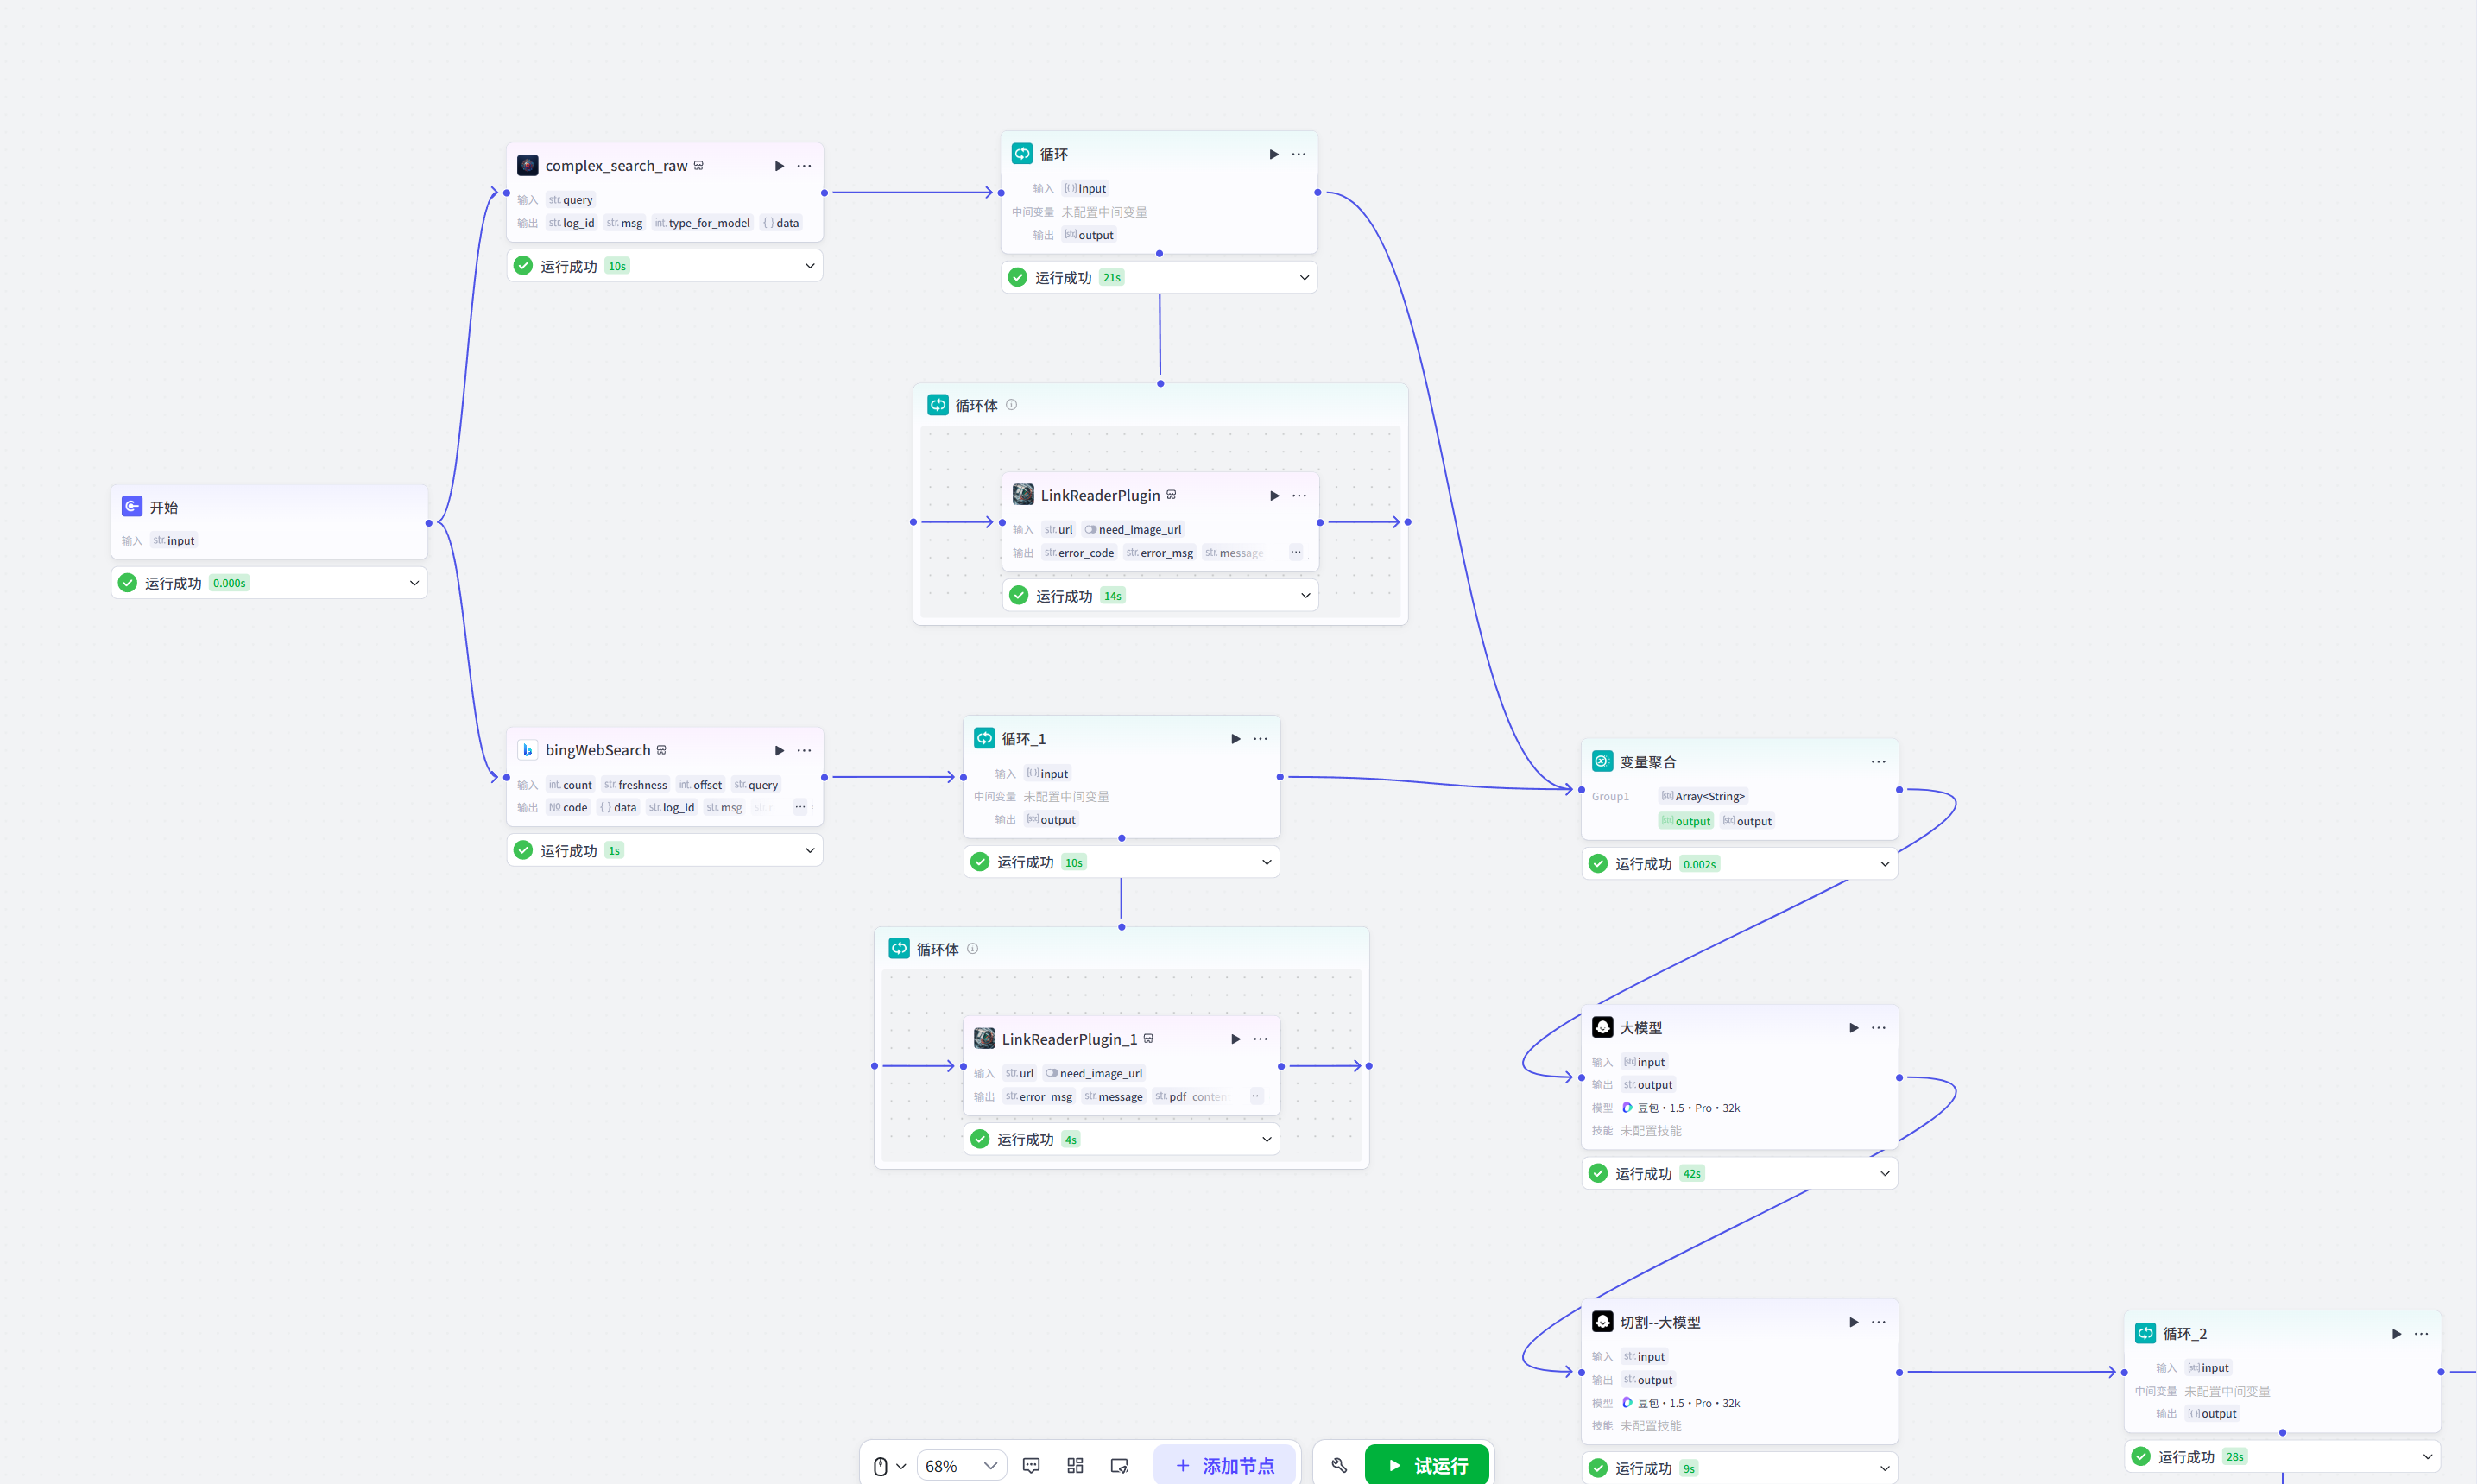Click the info icon next to the first 循环体 label
The image size is (2477, 1484).
click(1011, 405)
